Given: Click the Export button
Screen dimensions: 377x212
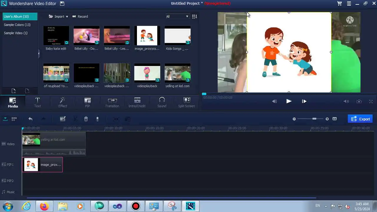Looking at the screenshot, I should tap(360, 119).
